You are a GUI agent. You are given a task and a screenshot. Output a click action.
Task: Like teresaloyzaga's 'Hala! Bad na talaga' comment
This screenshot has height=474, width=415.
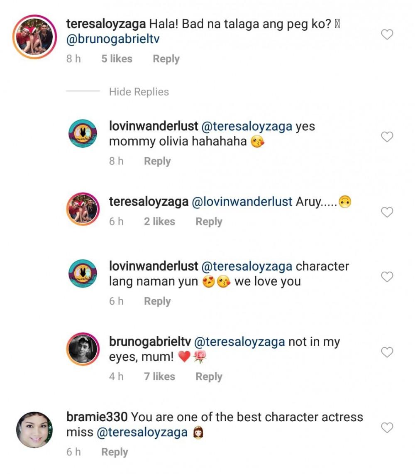[x=387, y=35]
